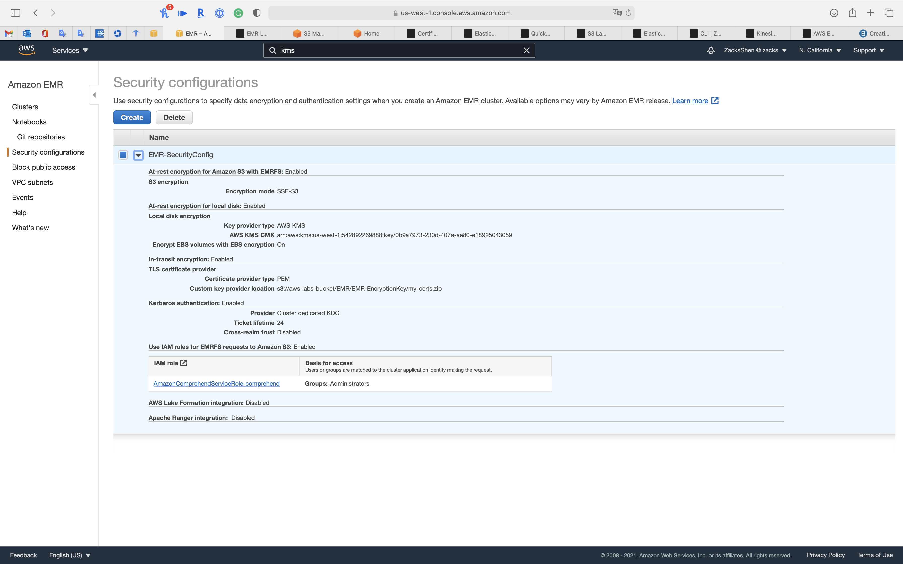Click the AWS logo home icon
Image resolution: width=903 pixels, height=564 pixels.
pyautogui.click(x=26, y=50)
